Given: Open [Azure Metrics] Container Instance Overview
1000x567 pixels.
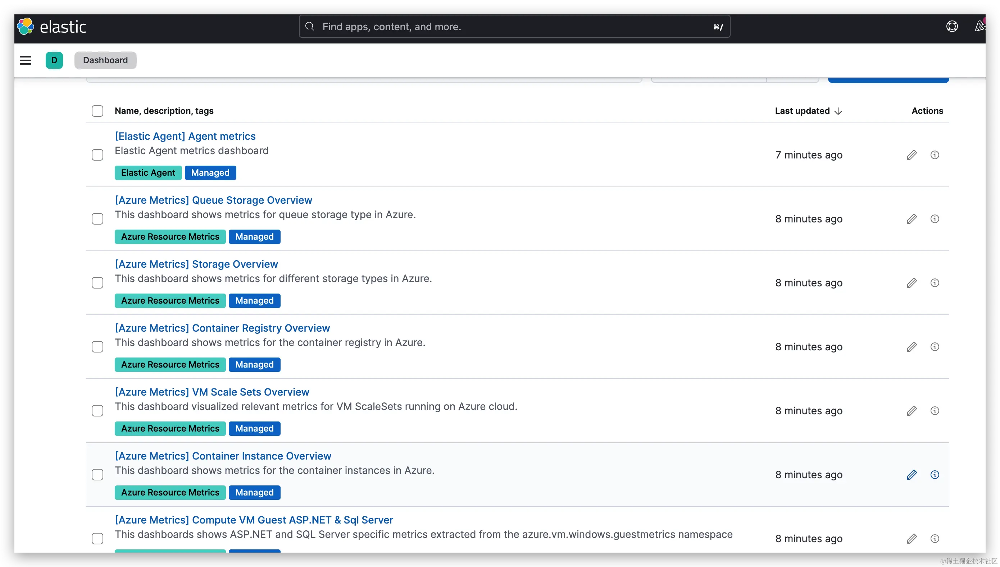Looking at the screenshot, I should coord(223,456).
